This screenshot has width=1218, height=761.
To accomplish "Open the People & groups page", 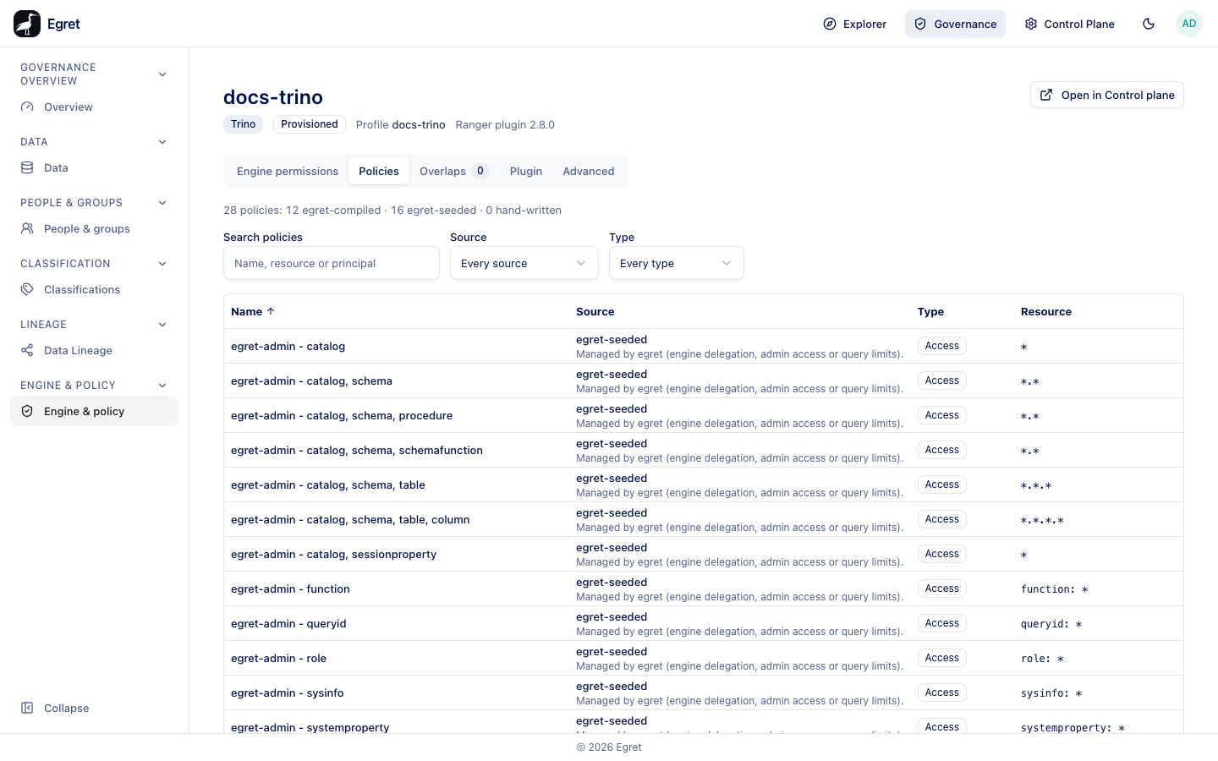I will click(95, 229).
